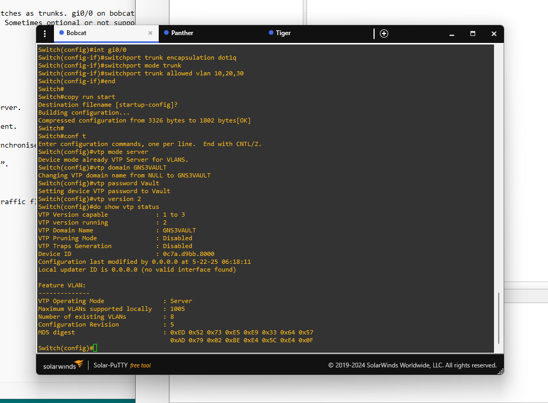
Task: Click 'Maximum VLANs supported locally : 1005' line
Action: pyautogui.click(x=112, y=309)
